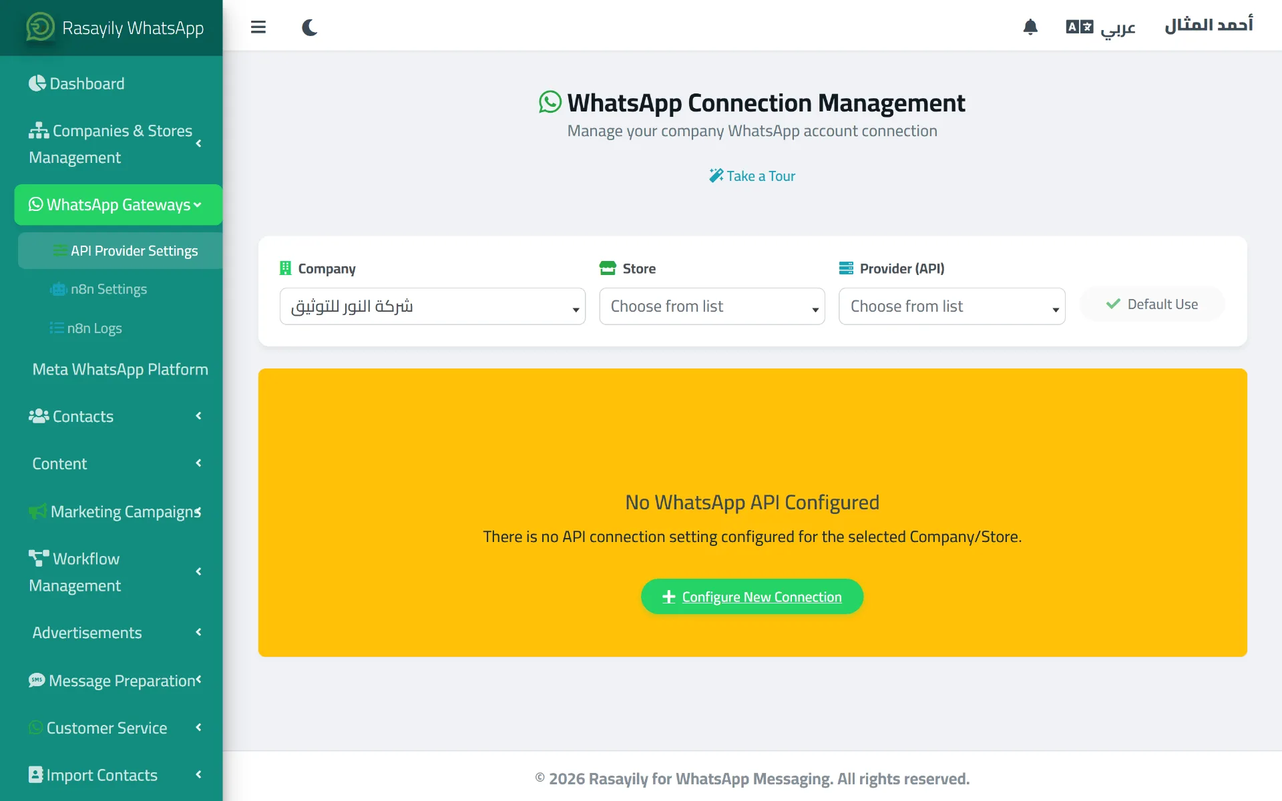Open the Provider (API) dropdown list
The height and width of the screenshot is (801, 1282).
click(x=951, y=306)
